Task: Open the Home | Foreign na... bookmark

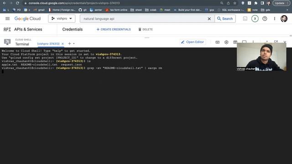Action: coord(62,10)
